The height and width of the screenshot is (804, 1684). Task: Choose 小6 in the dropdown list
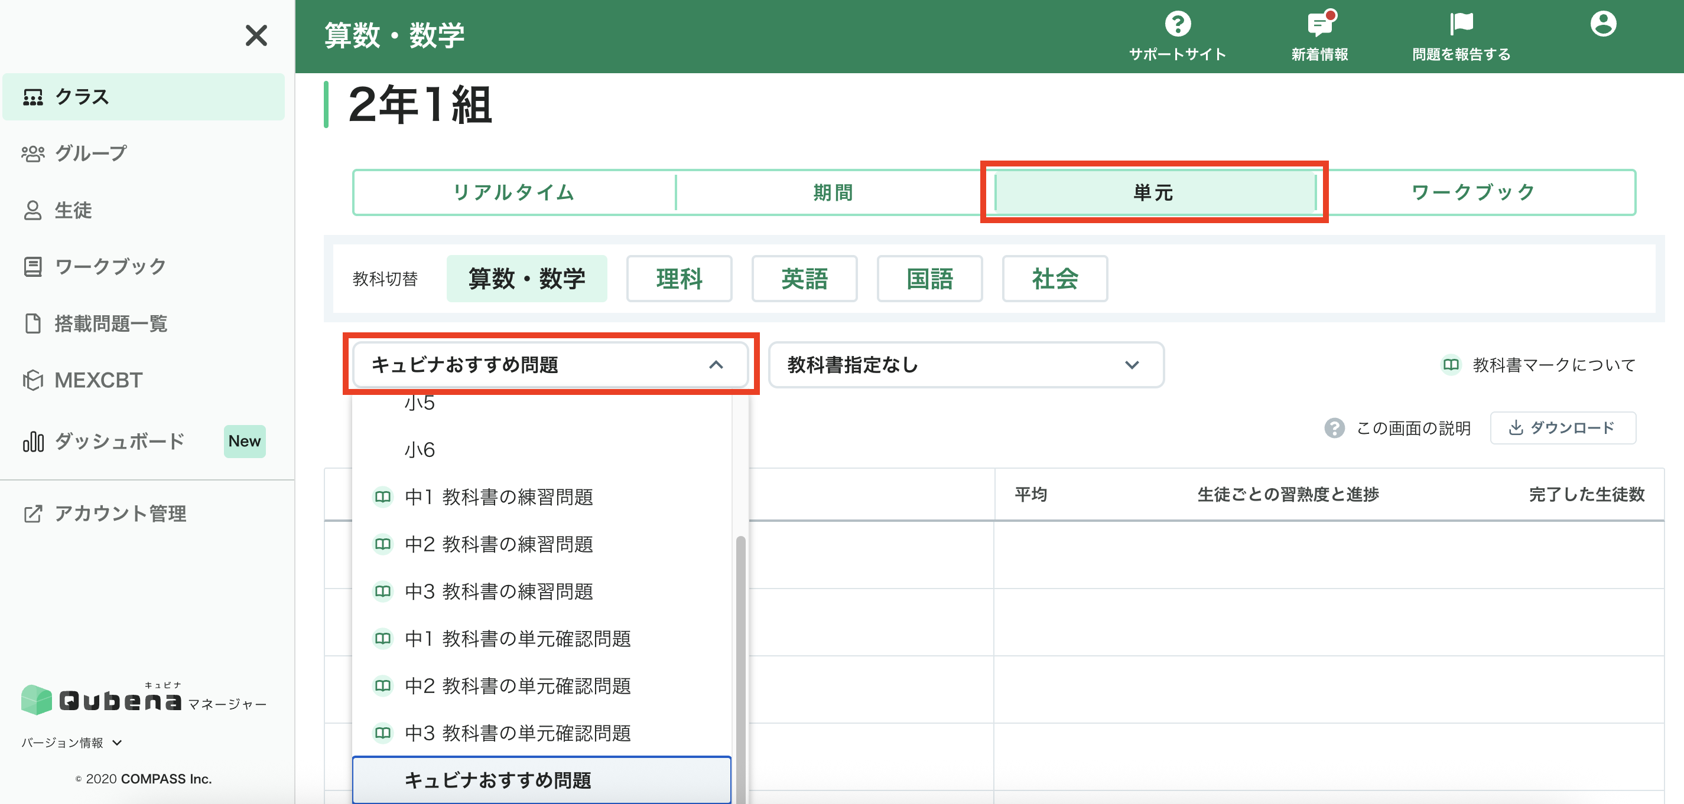point(541,450)
